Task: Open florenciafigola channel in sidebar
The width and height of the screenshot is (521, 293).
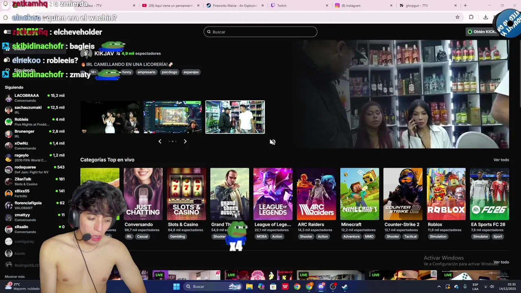Action: [35, 205]
